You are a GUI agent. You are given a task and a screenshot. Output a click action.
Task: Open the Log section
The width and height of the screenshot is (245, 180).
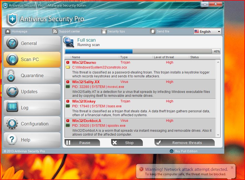pos(32,108)
